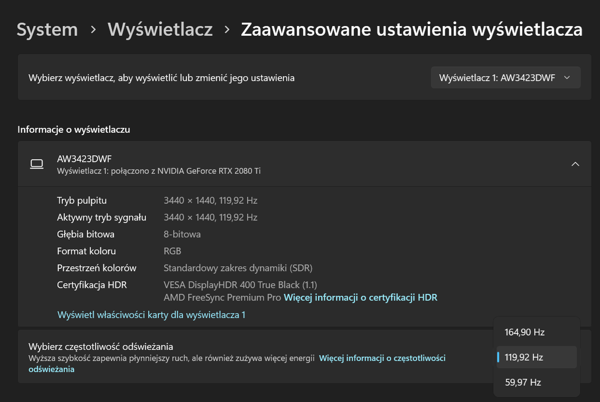Click VESA DisplayHDR 400 True Black text

240,285
